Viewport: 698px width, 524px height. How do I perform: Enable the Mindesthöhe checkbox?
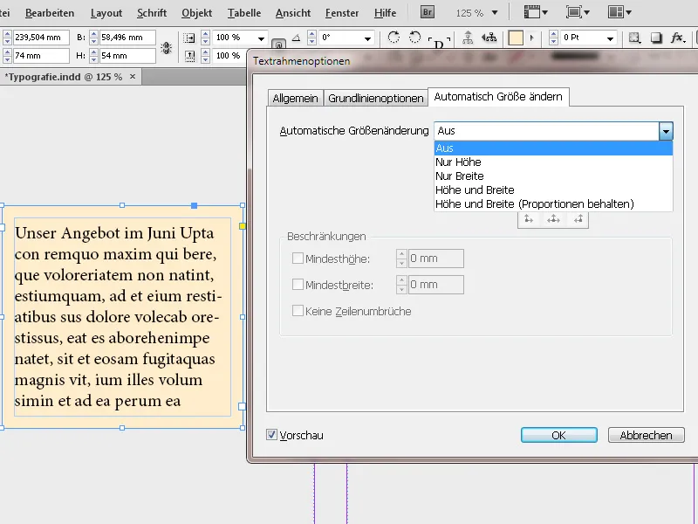(x=298, y=259)
